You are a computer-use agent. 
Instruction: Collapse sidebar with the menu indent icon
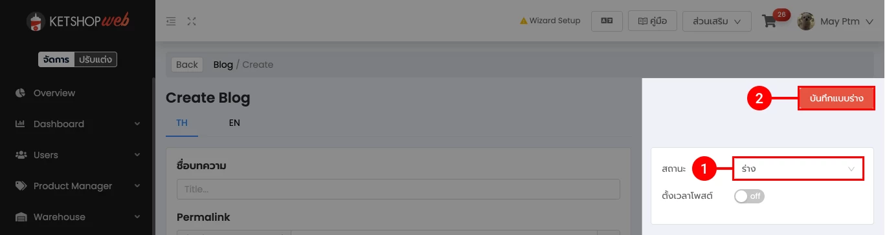(x=171, y=21)
